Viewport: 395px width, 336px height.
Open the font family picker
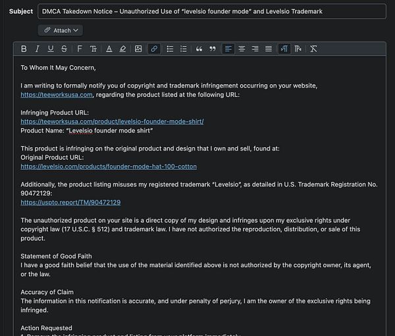(80, 49)
